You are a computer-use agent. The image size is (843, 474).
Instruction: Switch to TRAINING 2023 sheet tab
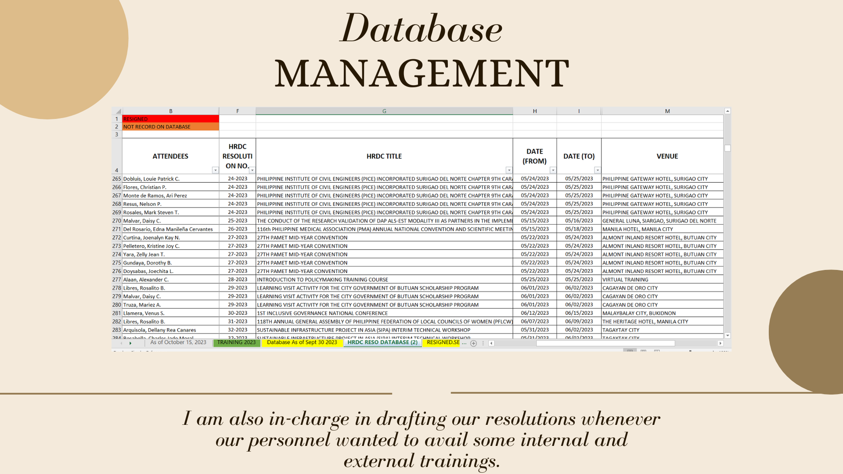coord(236,343)
